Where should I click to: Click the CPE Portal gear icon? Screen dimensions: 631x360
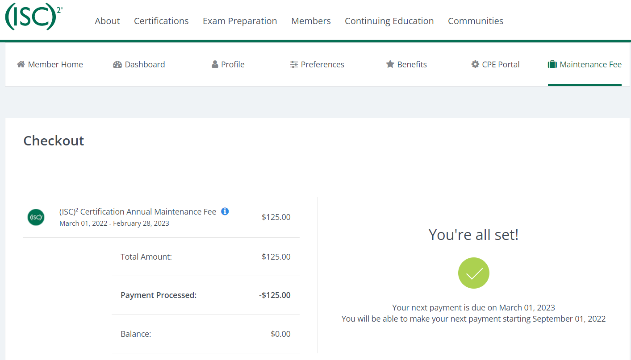(475, 64)
